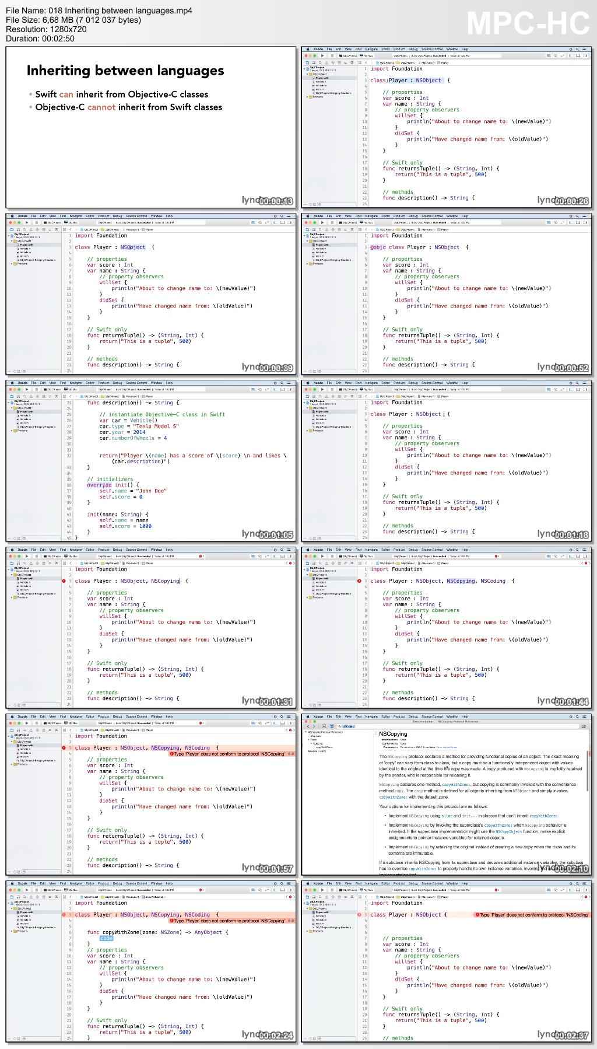Toggle the utilities panel in the 00:00:52 frame
The height and width of the screenshot is (1049, 597).
pos(585,222)
